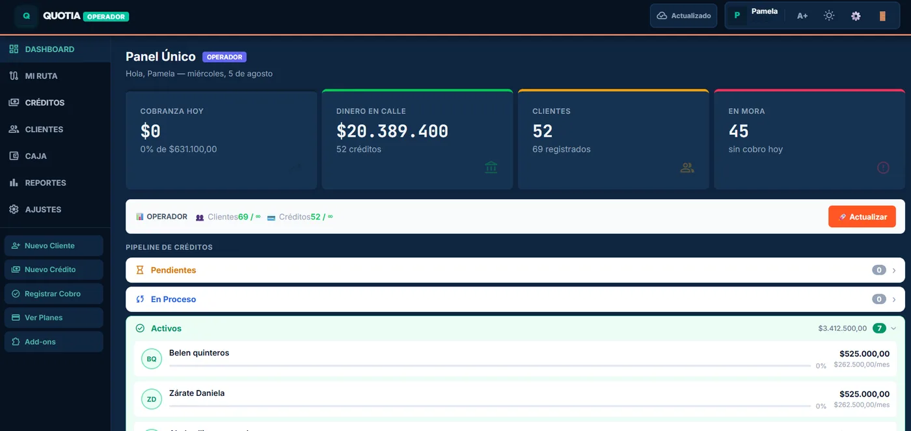The height and width of the screenshot is (431, 911).
Task: Click the name Zárate Daniela
Action: [x=197, y=393]
